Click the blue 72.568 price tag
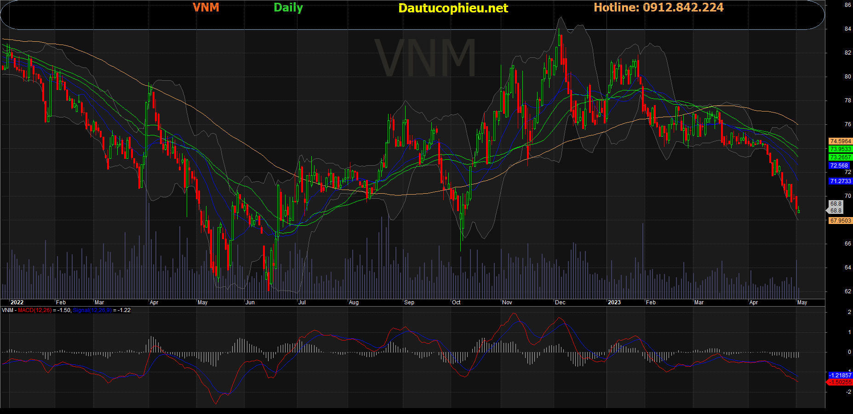The width and height of the screenshot is (853, 414). (x=839, y=166)
